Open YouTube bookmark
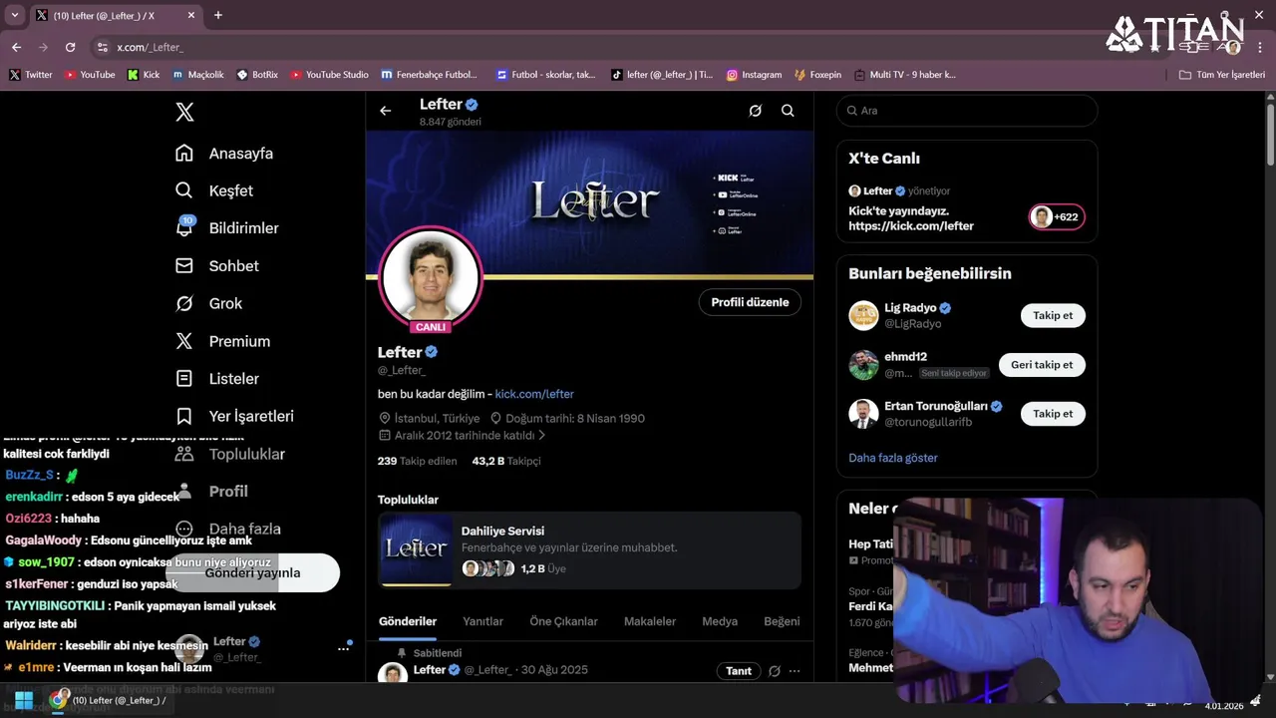1276x718 pixels. 89,75
